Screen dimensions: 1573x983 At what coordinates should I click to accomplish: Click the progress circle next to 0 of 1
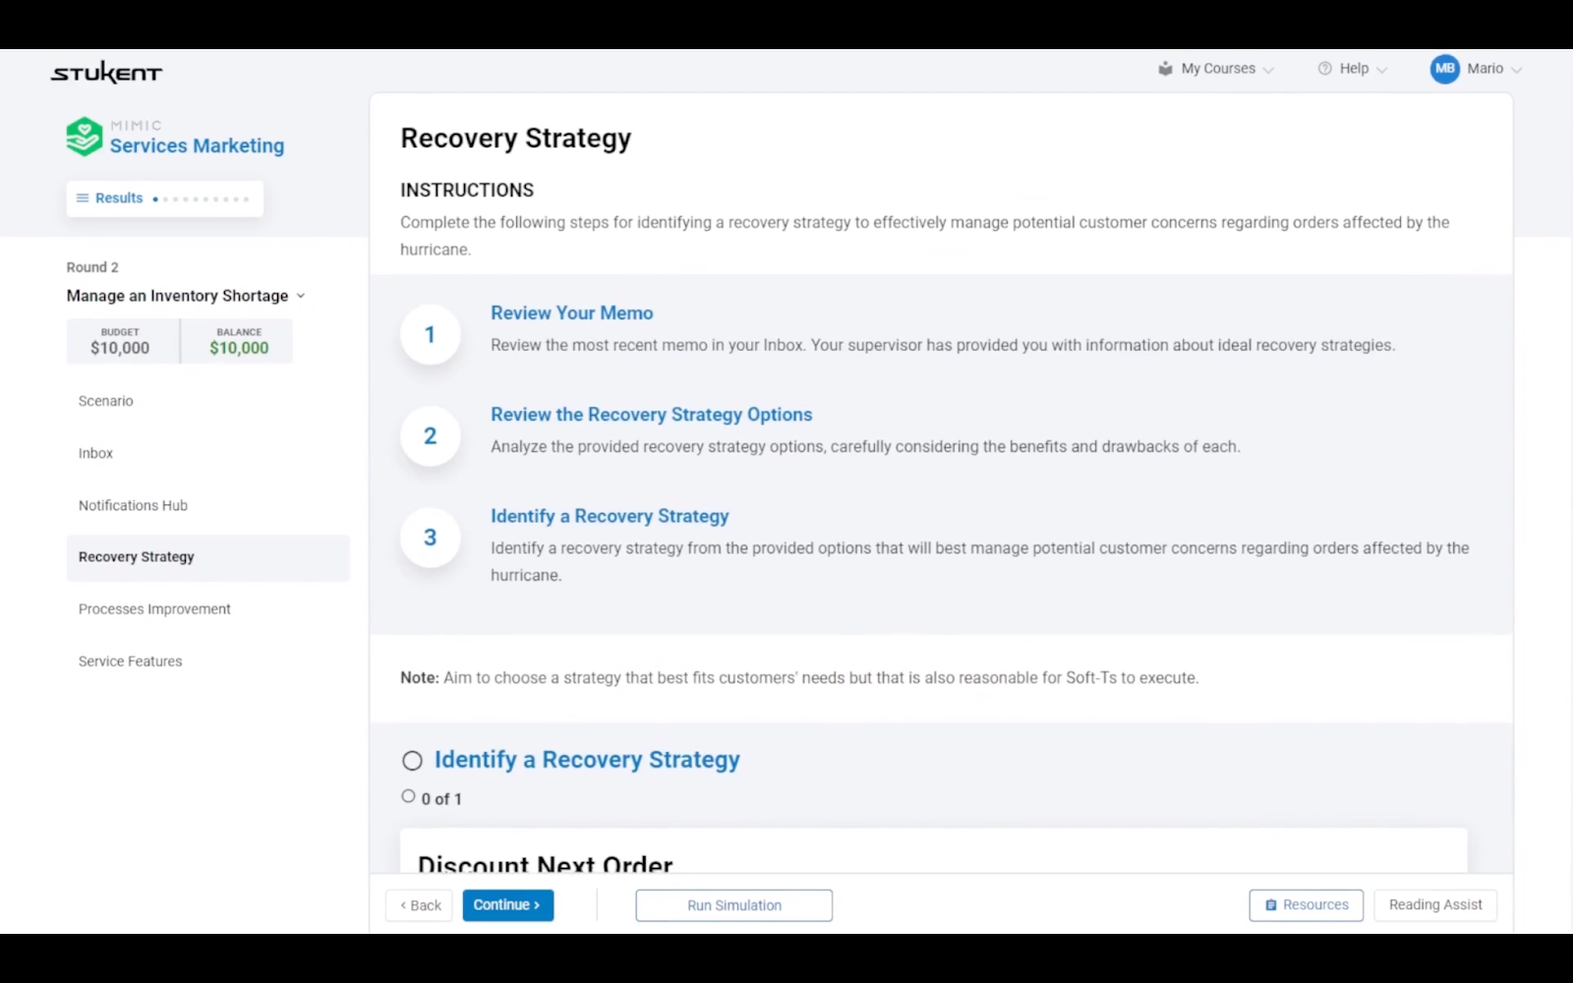408,796
